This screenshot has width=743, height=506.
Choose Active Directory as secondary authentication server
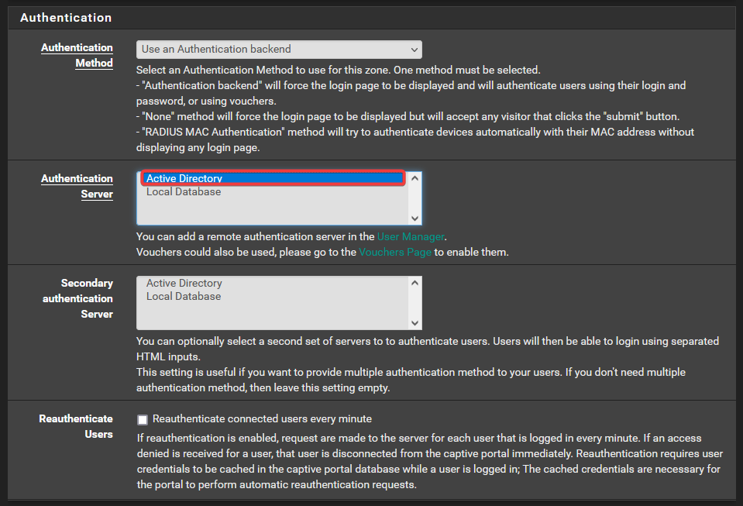[x=184, y=284]
